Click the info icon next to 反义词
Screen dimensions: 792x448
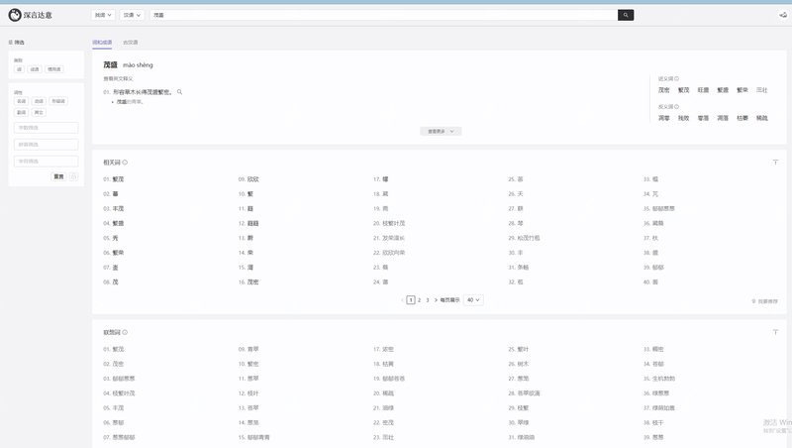676,106
